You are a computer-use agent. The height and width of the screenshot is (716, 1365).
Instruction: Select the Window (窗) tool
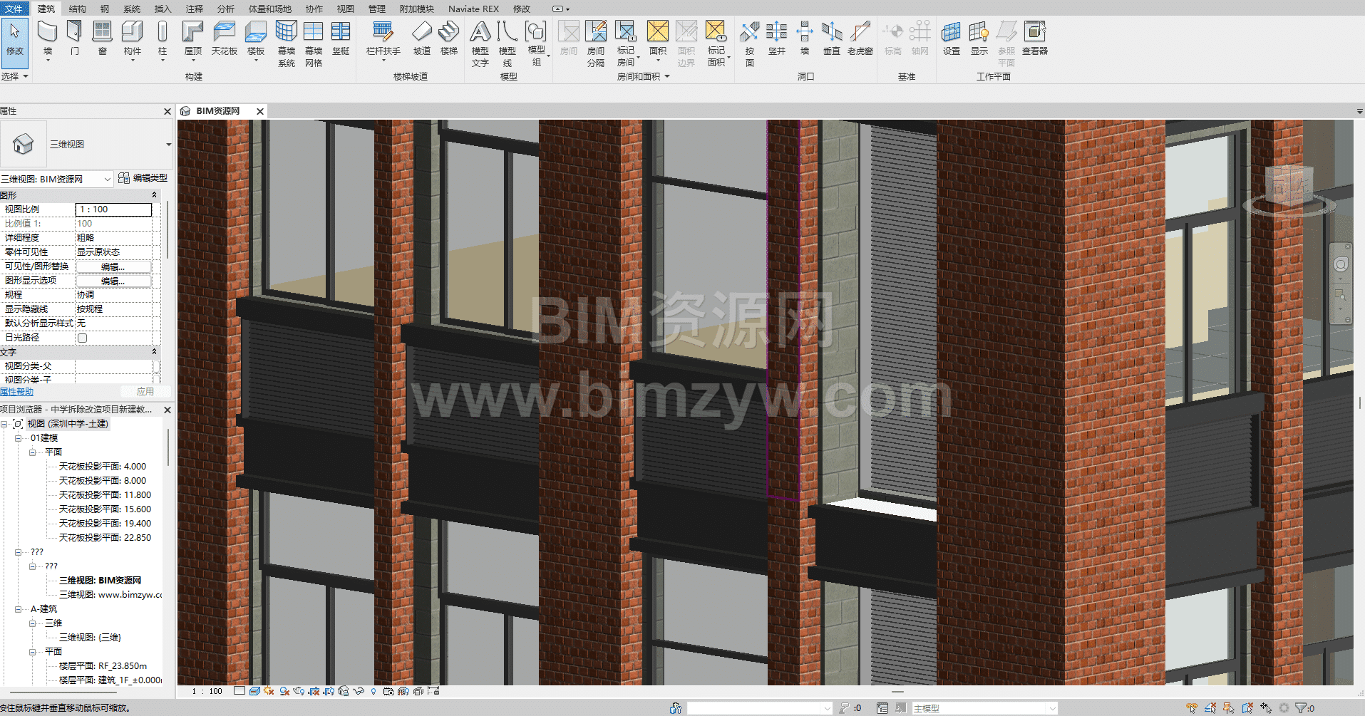pyautogui.click(x=103, y=38)
